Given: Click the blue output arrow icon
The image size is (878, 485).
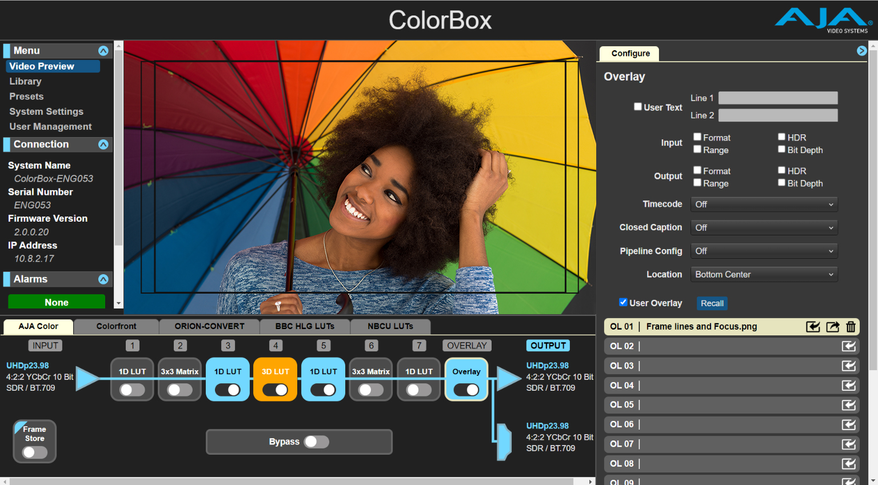Looking at the screenshot, I should [508, 379].
